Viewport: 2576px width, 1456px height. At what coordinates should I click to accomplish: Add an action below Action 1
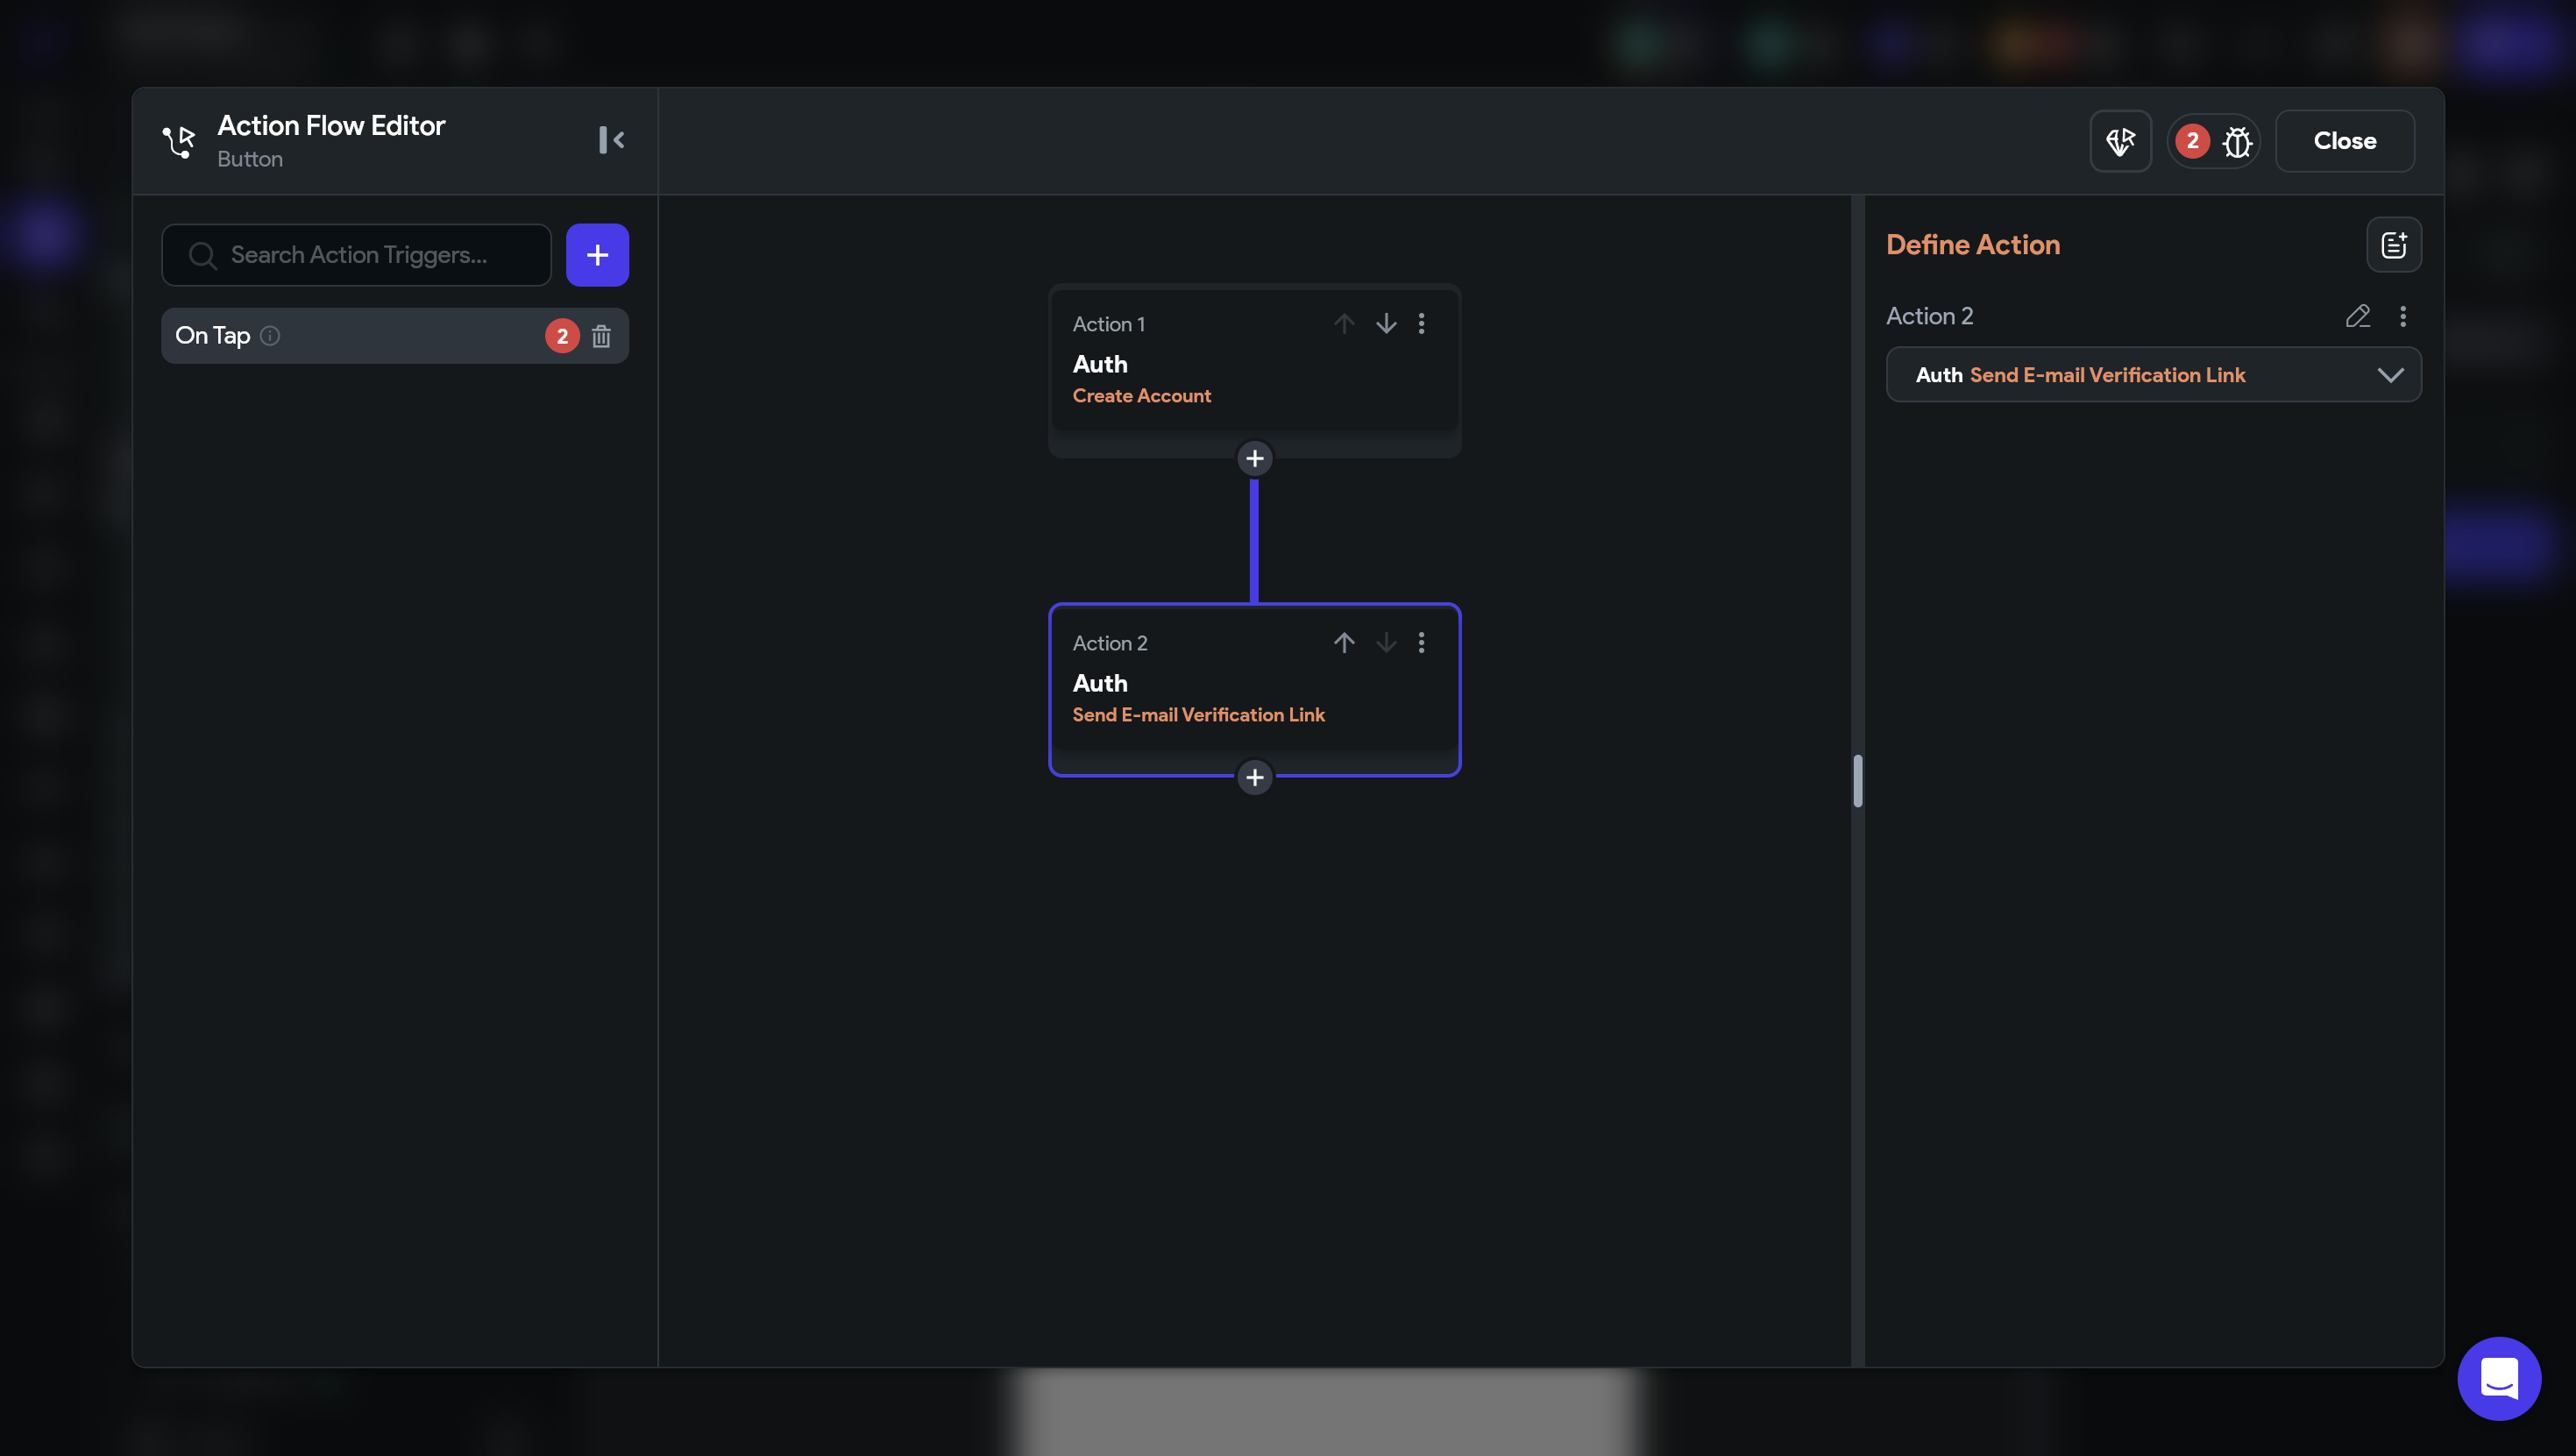pyautogui.click(x=1254, y=458)
